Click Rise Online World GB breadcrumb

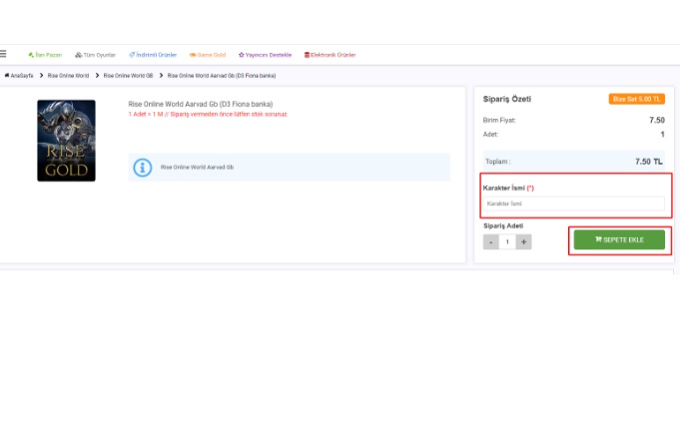(128, 75)
